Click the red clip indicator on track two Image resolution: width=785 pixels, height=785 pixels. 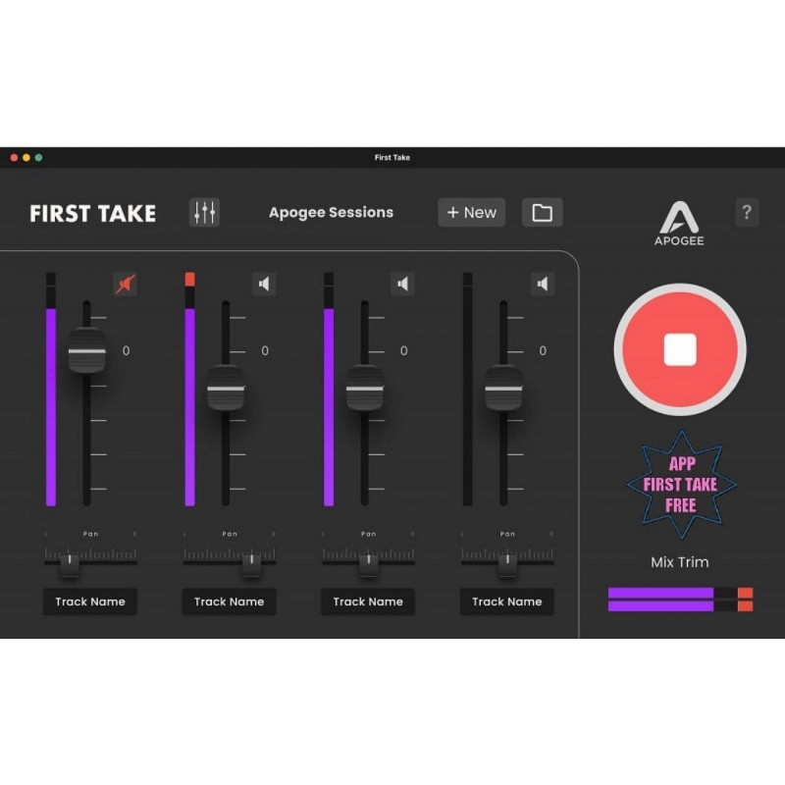click(x=189, y=280)
